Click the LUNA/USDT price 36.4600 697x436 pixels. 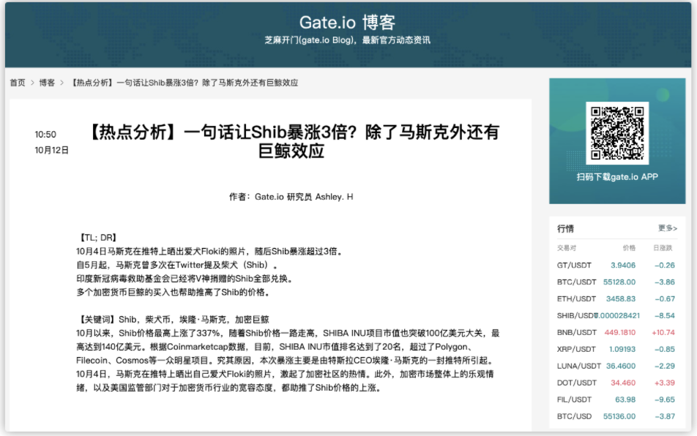pos(621,367)
